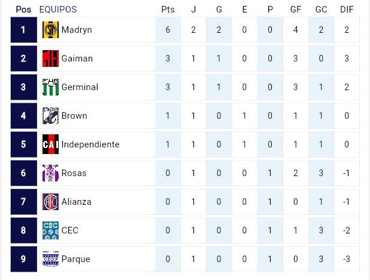Image resolution: width=370 pixels, height=280 pixels.
Task: Click the Madryn team crest icon
Action: tap(50, 30)
